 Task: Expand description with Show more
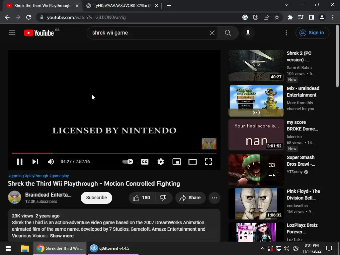[x=62, y=236]
